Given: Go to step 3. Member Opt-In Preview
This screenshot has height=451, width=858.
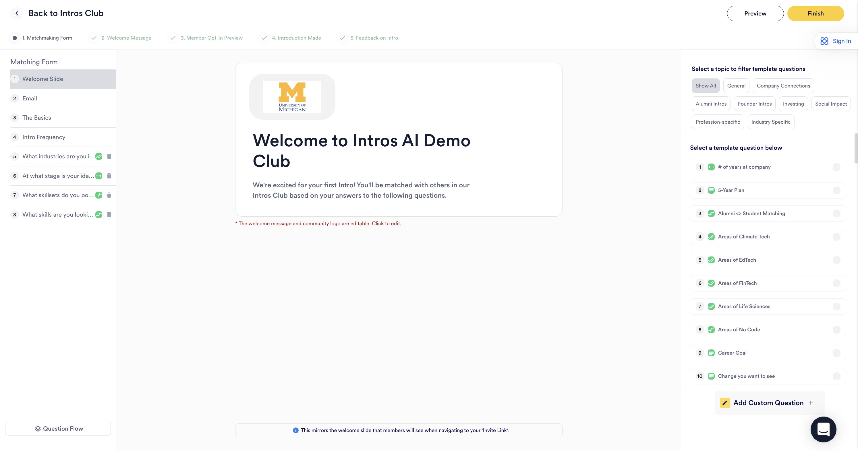Looking at the screenshot, I should point(206,38).
